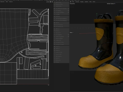Click the Copy UV command
This screenshot has height=92, width=123.
tap(61, 47)
